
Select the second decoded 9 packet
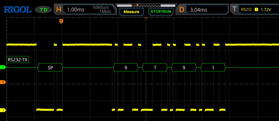(x=184, y=67)
